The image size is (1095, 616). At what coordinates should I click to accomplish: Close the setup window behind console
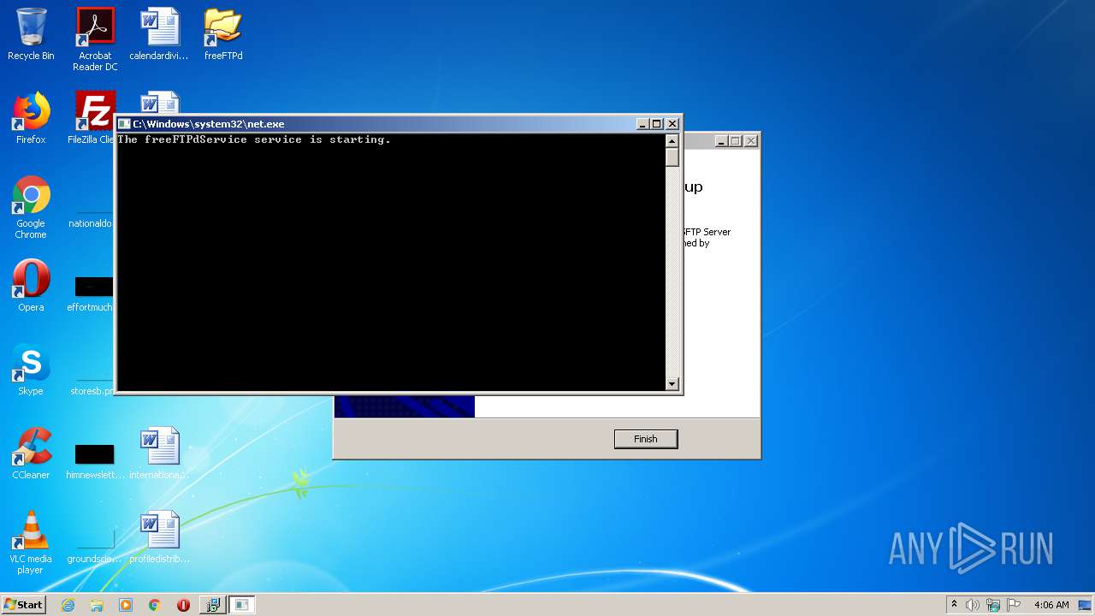point(751,141)
